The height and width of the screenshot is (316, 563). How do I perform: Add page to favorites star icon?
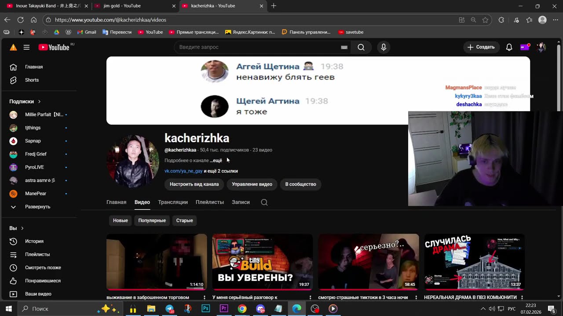tap(485, 20)
